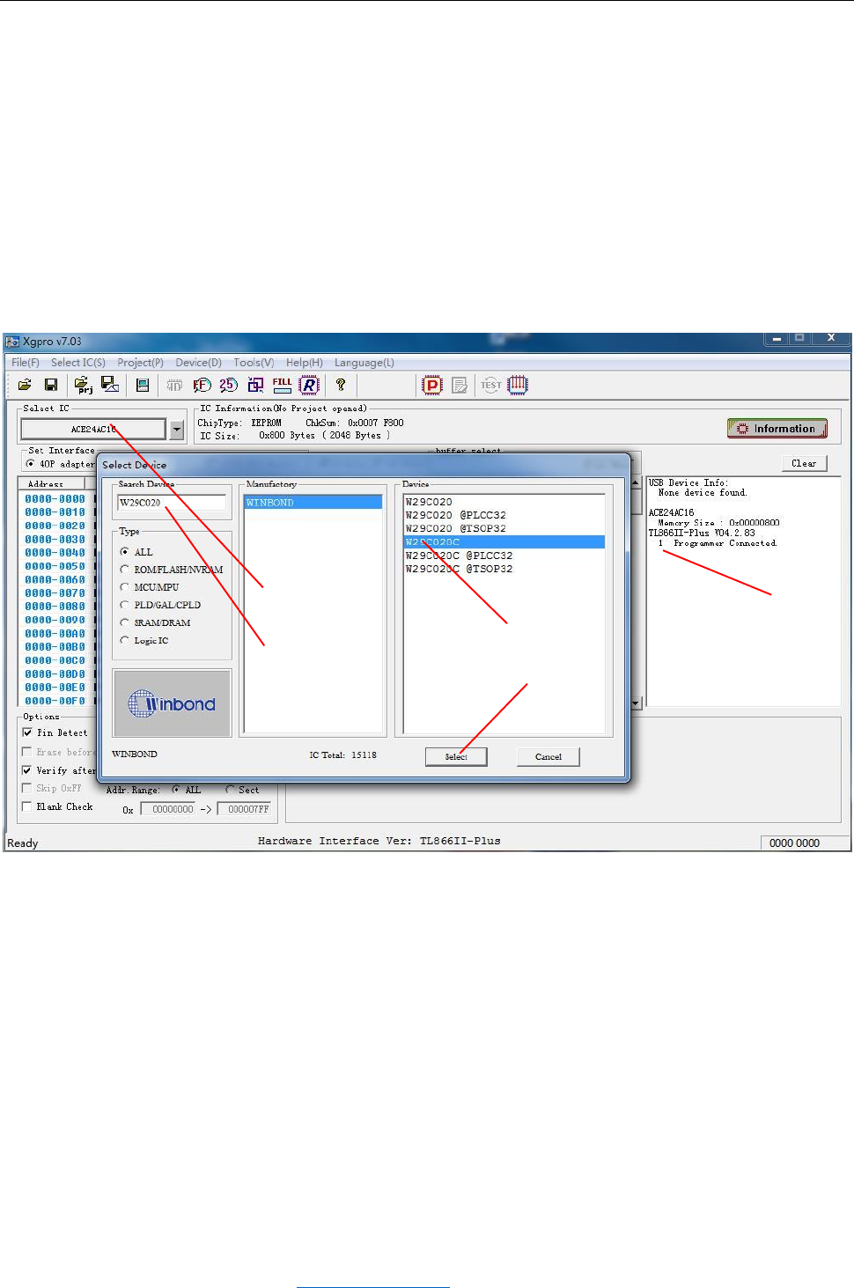Open the Device(D) menu
The image size is (854, 1288).
tap(199, 363)
